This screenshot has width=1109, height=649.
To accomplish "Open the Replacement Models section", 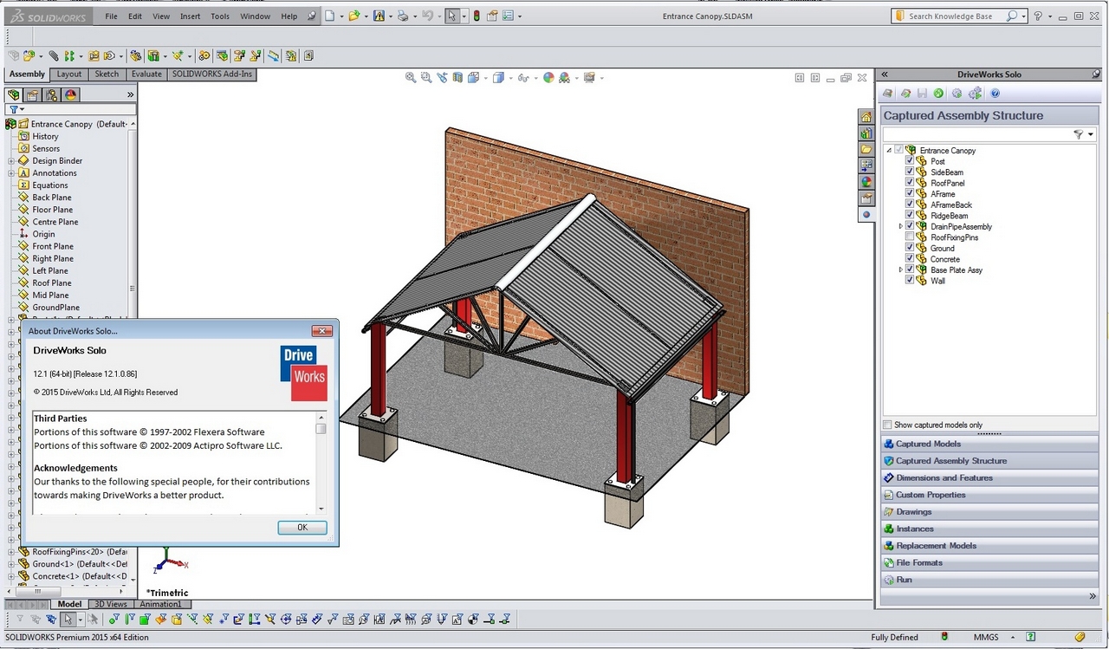I will click(x=989, y=546).
